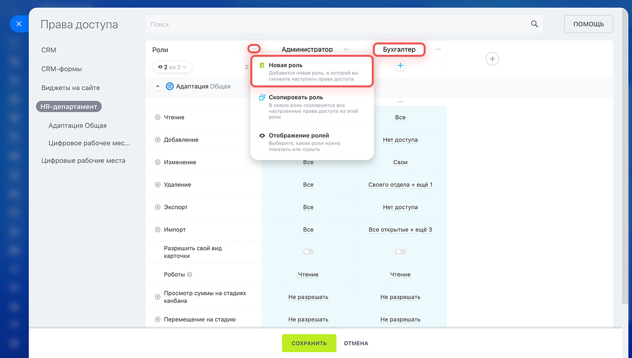Click the round plus to add role column
Screen dimensions: 632x358
pyautogui.click(x=492, y=59)
